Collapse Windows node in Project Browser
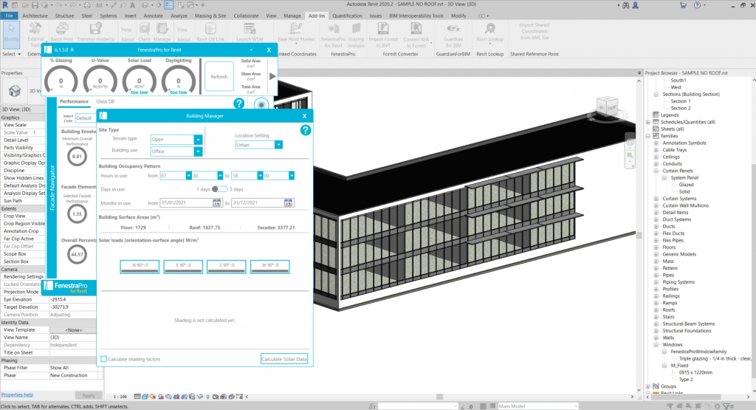Viewport: 756px width, 410px height. [656, 345]
